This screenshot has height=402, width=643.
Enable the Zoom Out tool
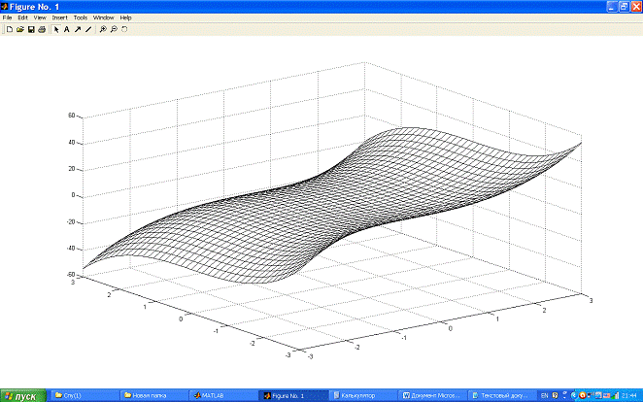[x=114, y=29]
